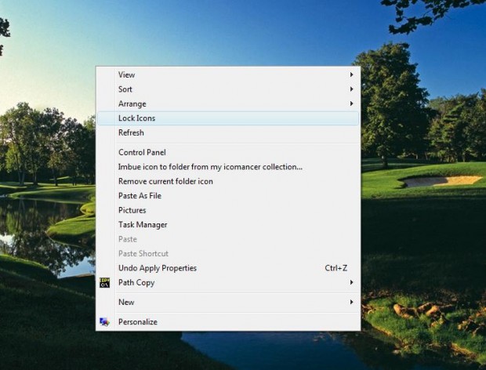486x370 pixels.
Task: Click the Personalize menu entry
Action: click(138, 321)
